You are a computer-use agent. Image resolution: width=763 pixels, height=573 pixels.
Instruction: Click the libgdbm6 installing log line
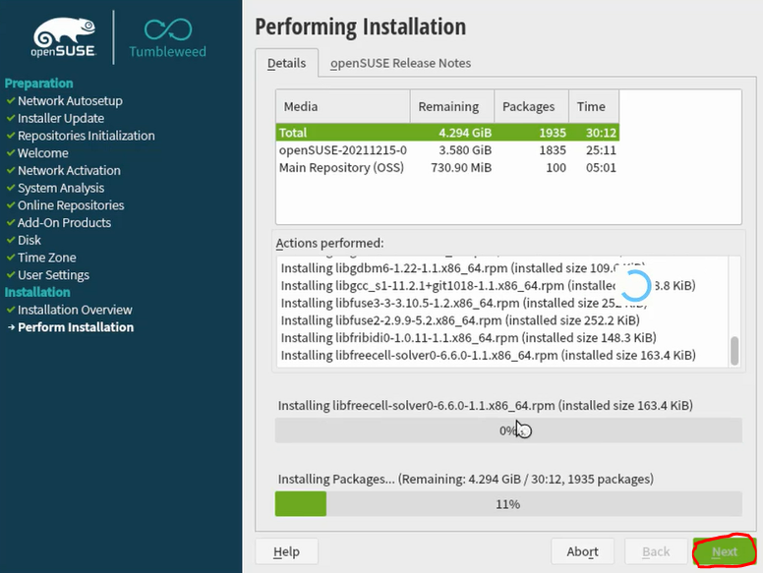click(x=462, y=268)
